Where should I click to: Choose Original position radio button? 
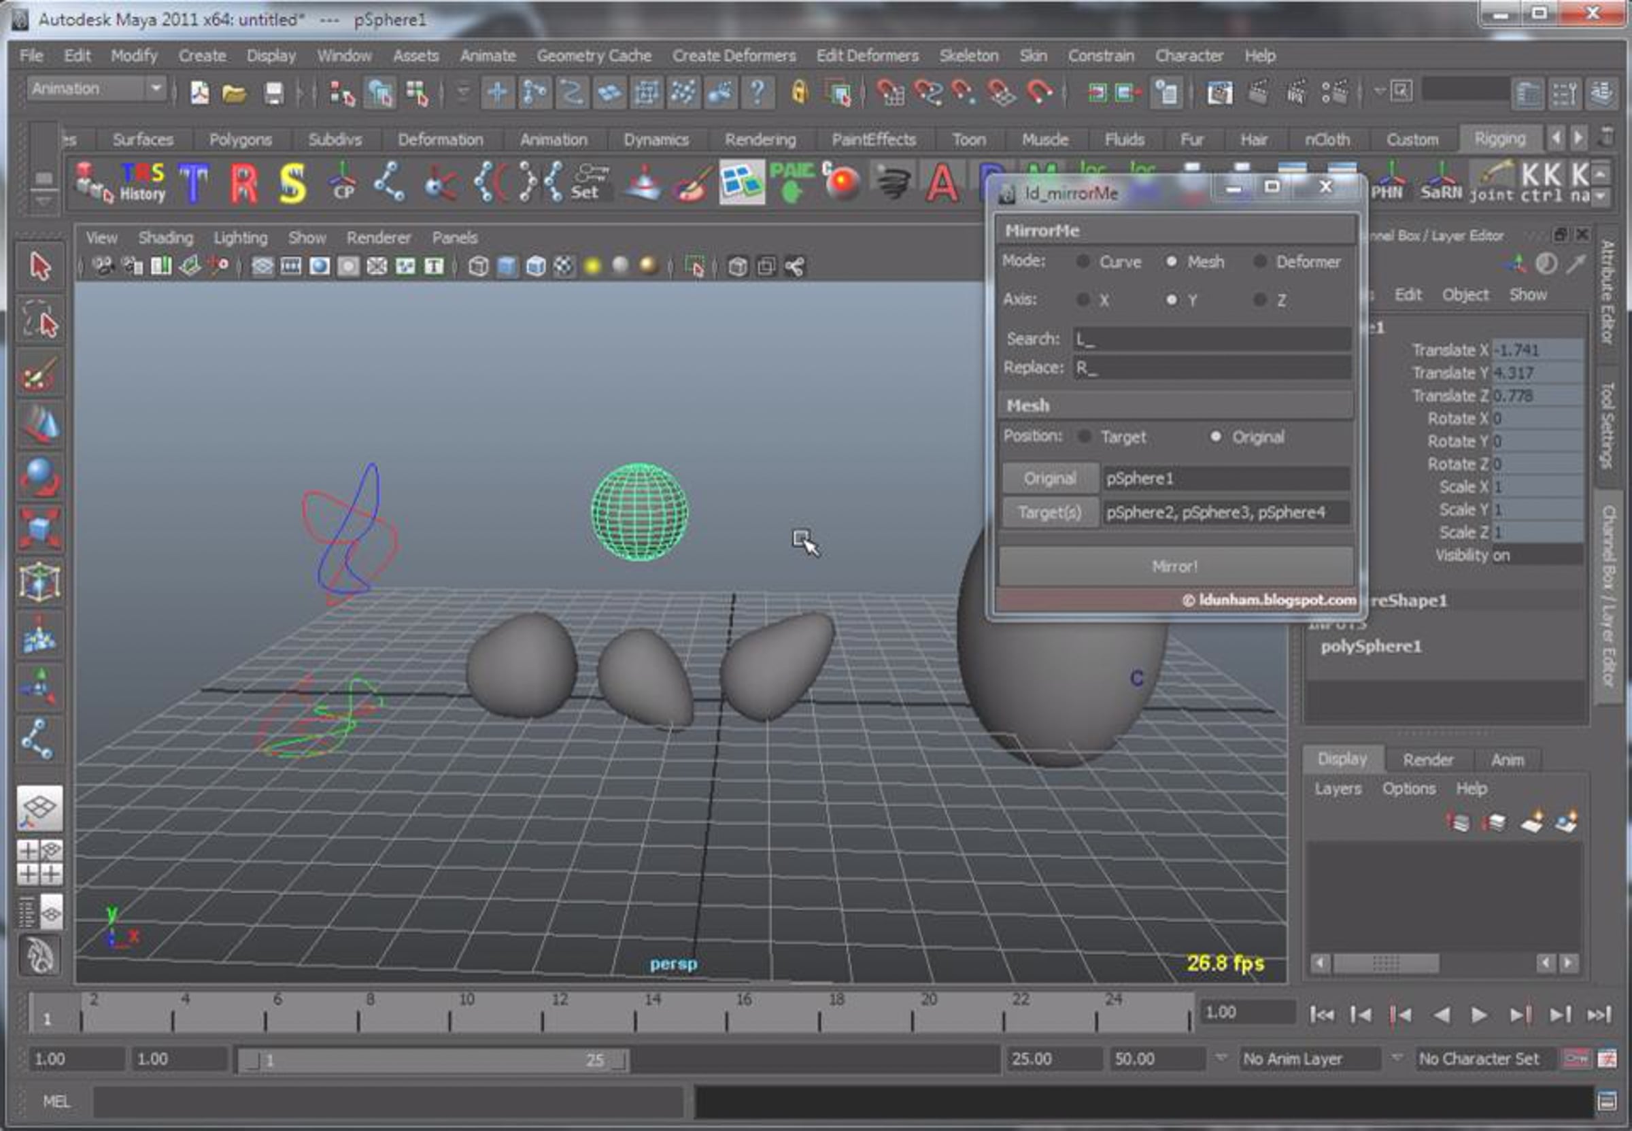point(1216,437)
